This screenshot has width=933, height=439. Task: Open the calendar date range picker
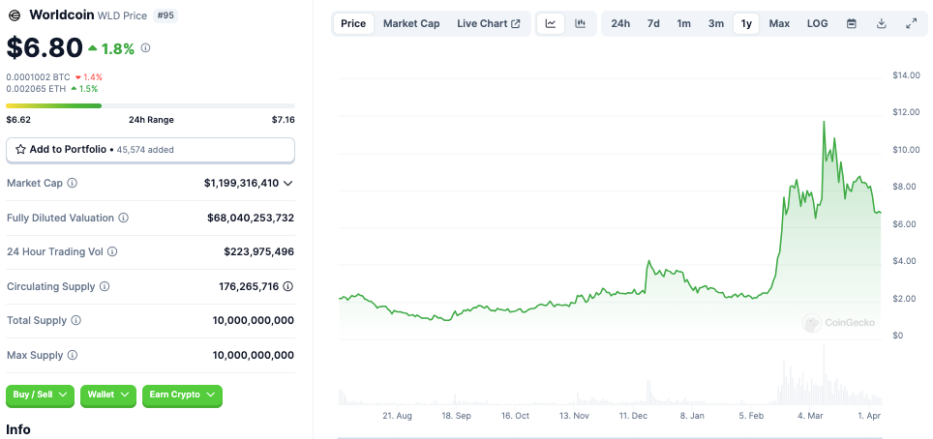tap(852, 24)
